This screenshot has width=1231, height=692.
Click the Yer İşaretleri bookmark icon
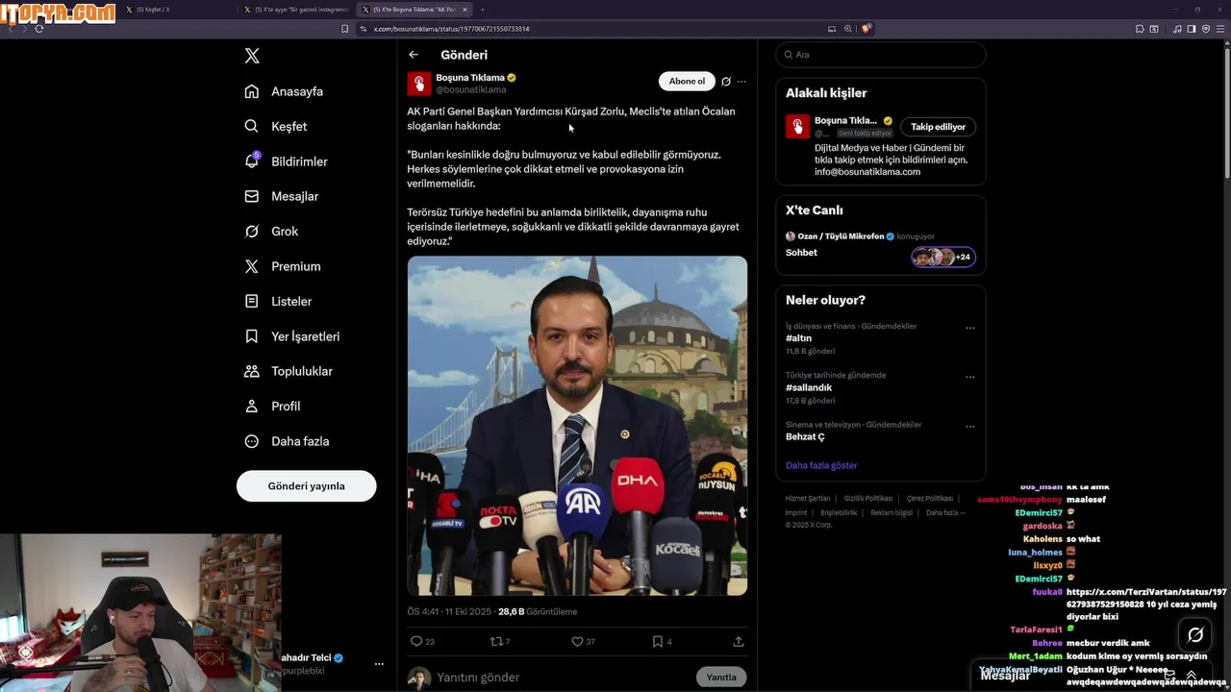click(x=252, y=336)
